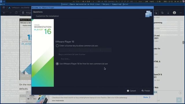Open the browser favorites star icon

point(156,13)
